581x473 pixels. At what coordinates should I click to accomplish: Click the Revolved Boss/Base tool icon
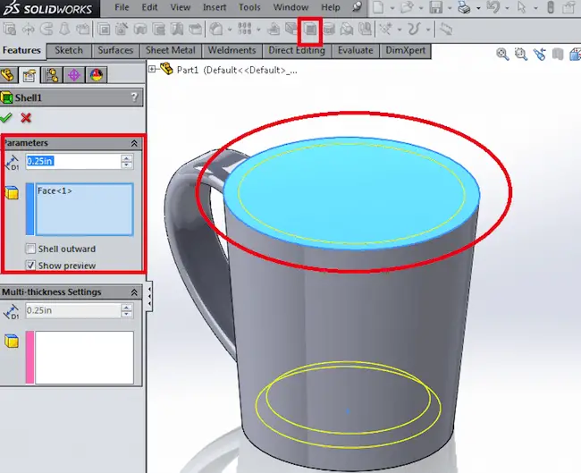tap(29, 29)
